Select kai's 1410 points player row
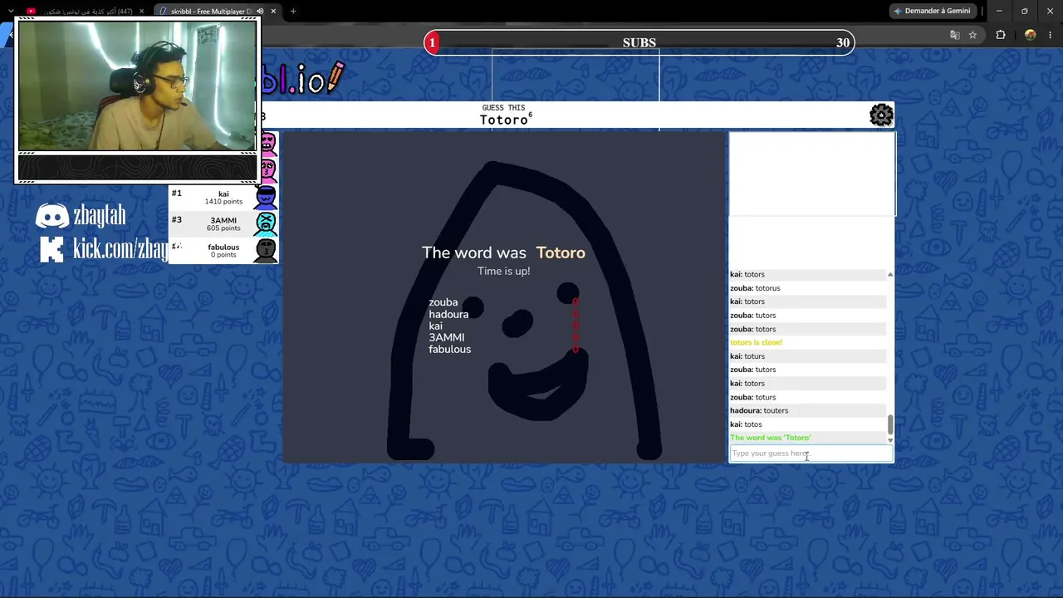This screenshot has height=598, width=1063. (223, 197)
